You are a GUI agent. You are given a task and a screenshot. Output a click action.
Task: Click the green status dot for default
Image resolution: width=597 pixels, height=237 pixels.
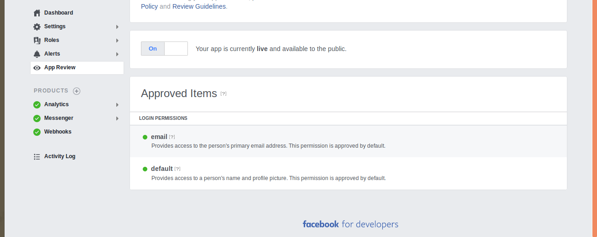pos(145,169)
